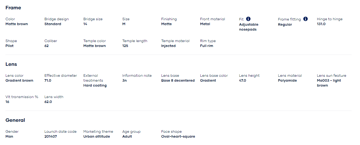Click the Ma003 - light brown sun feature
The image size is (360, 145).
point(329,83)
